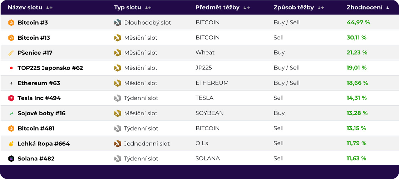The image size is (399, 179).
Task: Click the Jednodenní slot pickaxe icon
Action: (x=117, y=144)
